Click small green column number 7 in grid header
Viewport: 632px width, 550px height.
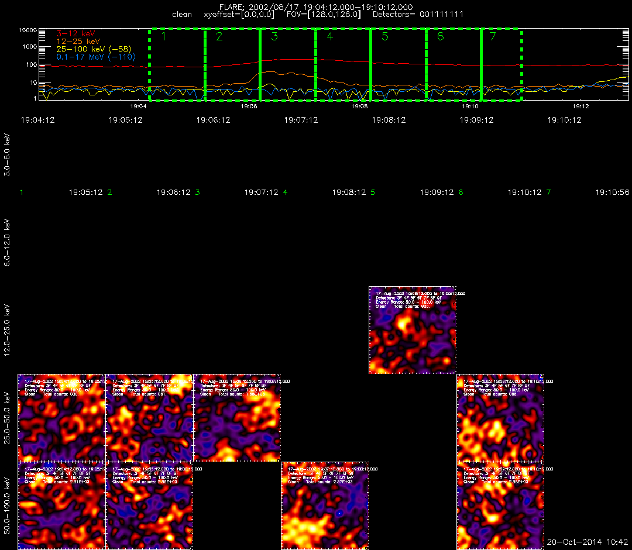click(548, 192)
